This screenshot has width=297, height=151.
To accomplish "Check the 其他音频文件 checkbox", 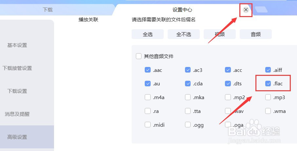I will pyautogui.click(x=139, y=56).
